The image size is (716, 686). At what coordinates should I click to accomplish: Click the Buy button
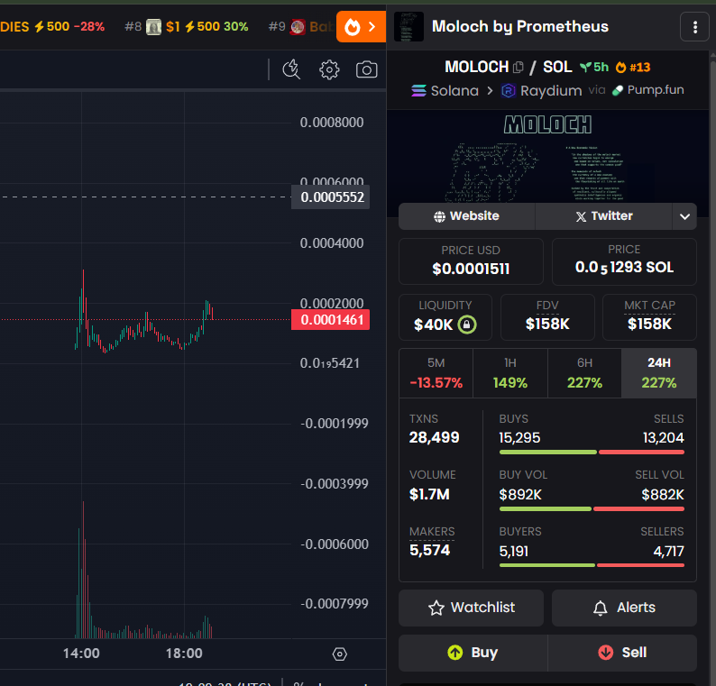coord(473,653)
